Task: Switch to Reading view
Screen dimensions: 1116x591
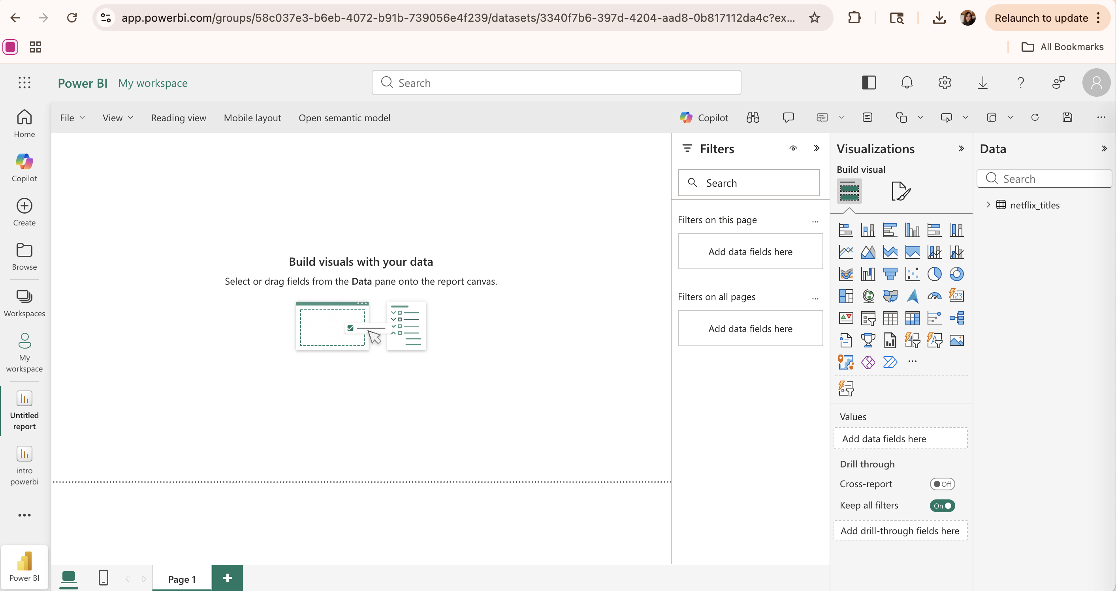Action: [178, 118]
